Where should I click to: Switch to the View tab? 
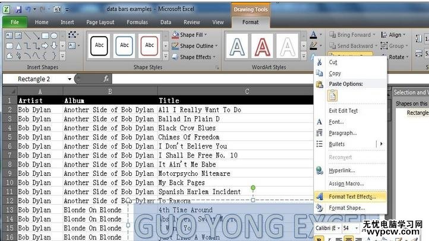pyautogui.click(x=218, y=23)
